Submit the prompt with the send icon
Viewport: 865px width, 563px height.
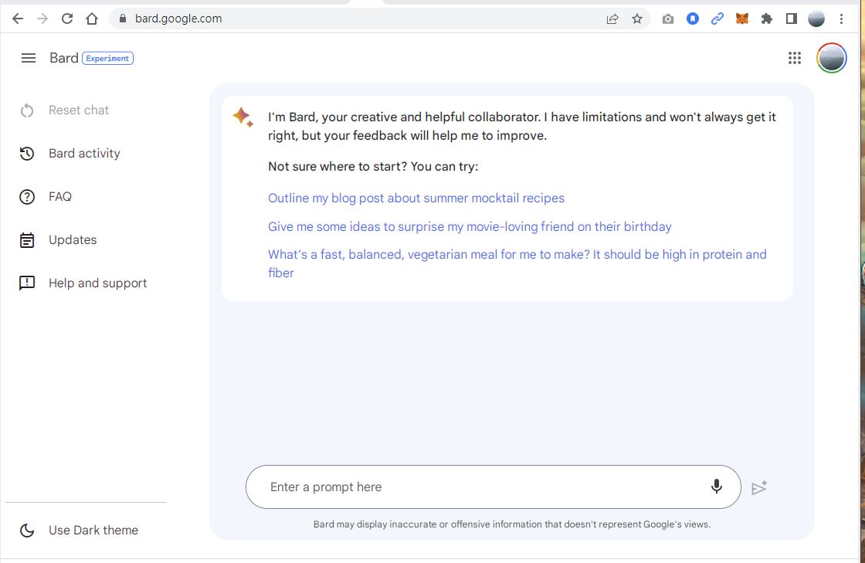[x=760, y=487]
